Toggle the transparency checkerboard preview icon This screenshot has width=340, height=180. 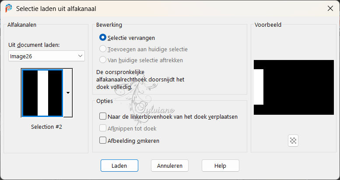click(293, 141)
